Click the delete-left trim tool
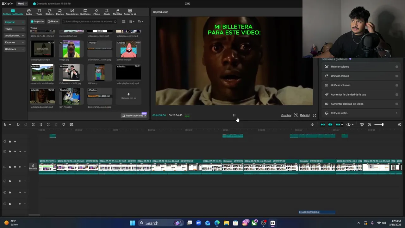 coord(41,124)
